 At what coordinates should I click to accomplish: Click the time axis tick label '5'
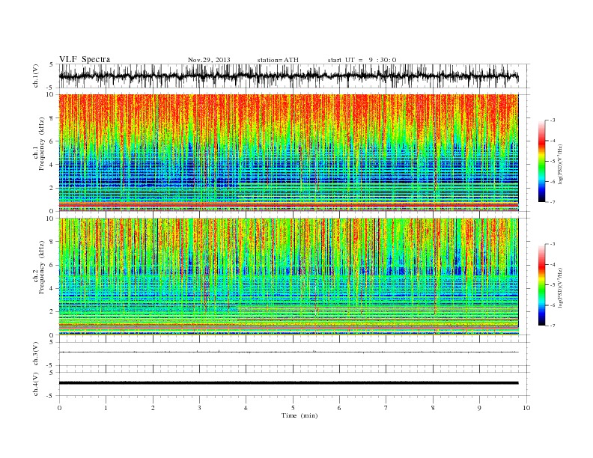pos(293,408)
